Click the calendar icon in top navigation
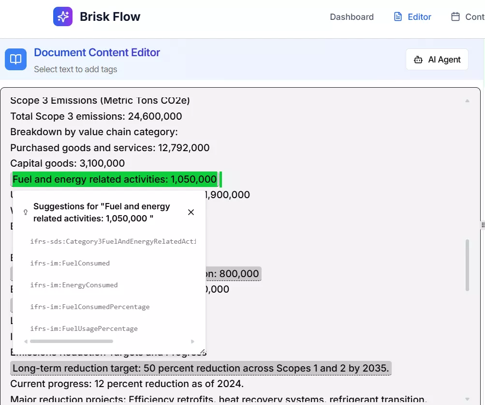The image size is (485, 405). tap(455, 17)
